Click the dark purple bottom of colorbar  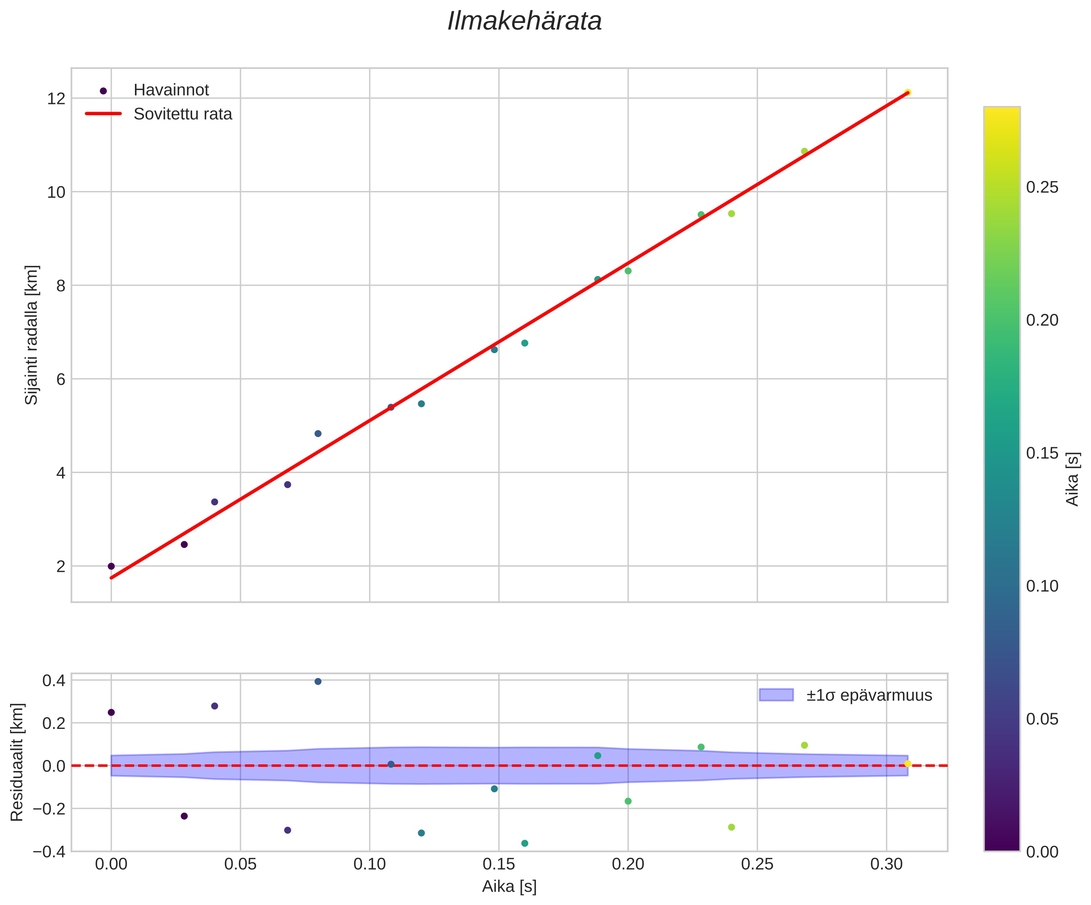coord(1002,845)
